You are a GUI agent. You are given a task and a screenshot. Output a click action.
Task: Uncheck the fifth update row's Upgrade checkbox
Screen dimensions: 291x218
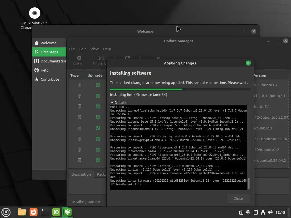coord(98,128)
